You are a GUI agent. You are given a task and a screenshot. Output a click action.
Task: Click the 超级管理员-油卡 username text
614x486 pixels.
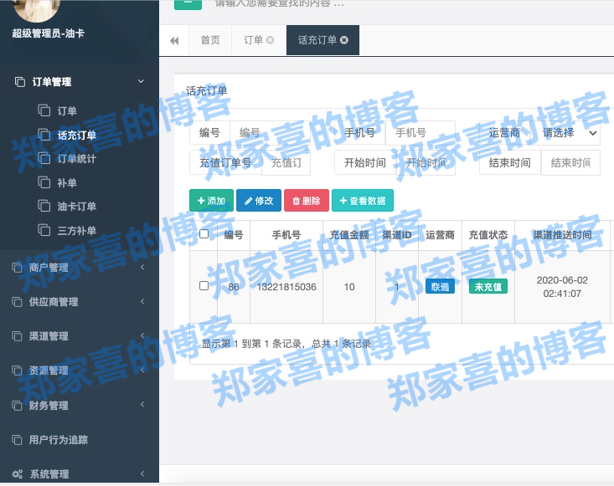[x=48, y=33]
